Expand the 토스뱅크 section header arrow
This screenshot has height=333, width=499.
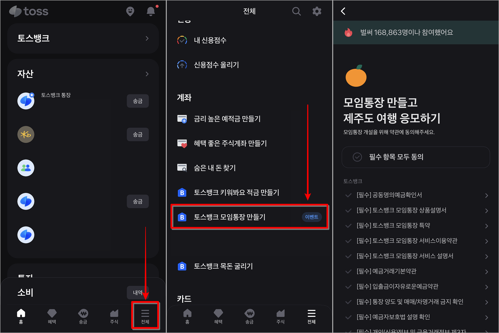[147, 38]
